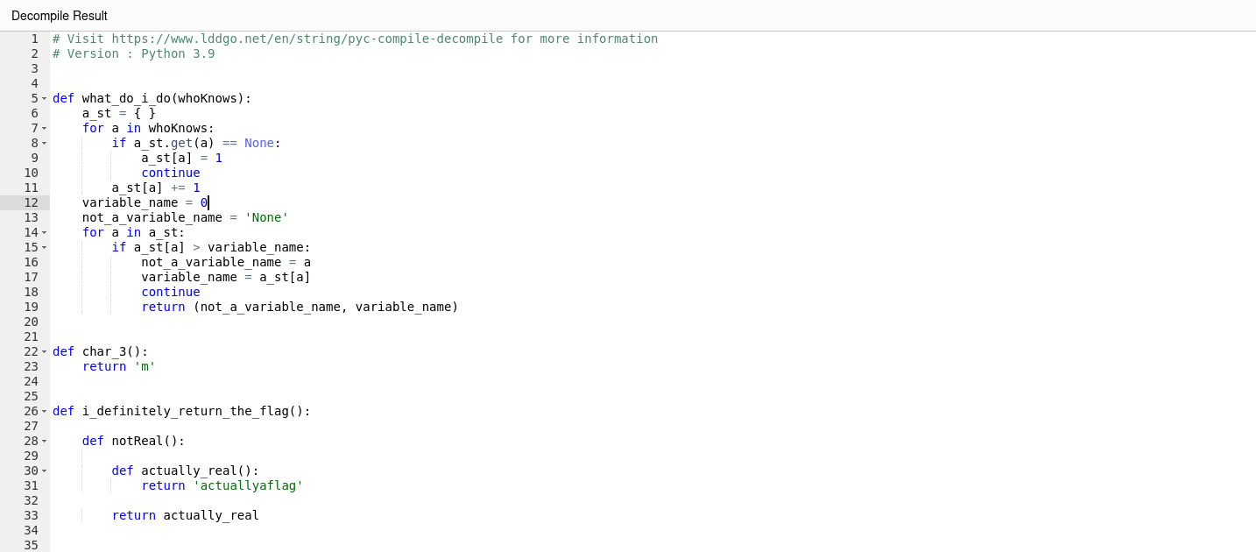Viewport: 1256px width, 552px height.
Task: Place cursor on 'None' string on line 13
Action: tap(266, 217)
